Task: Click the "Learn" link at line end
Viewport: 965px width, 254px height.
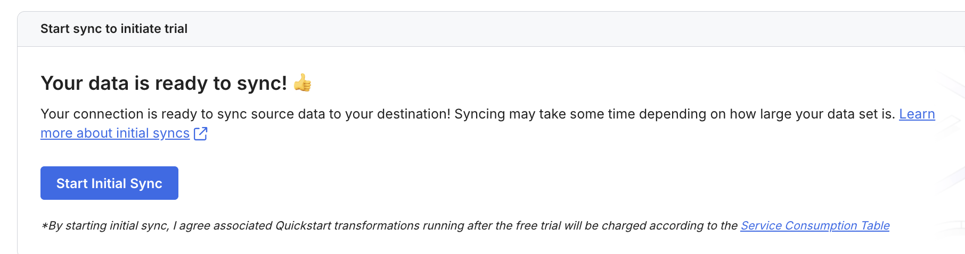Action: click(917, 114)
